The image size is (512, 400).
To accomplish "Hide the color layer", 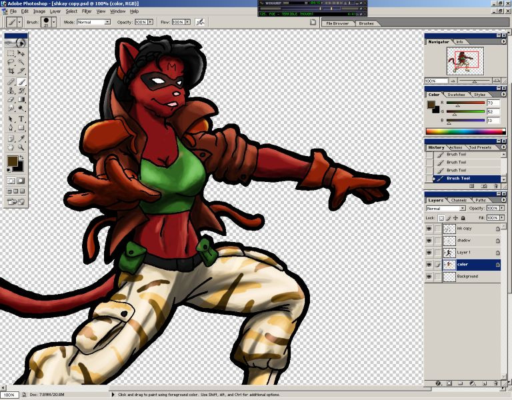I will (429, 265).
